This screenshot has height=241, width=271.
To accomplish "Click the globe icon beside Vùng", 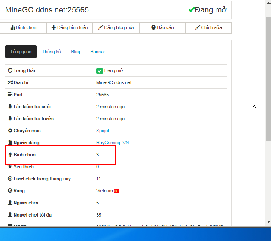I will pyautogui.click(x=10, y=190).
